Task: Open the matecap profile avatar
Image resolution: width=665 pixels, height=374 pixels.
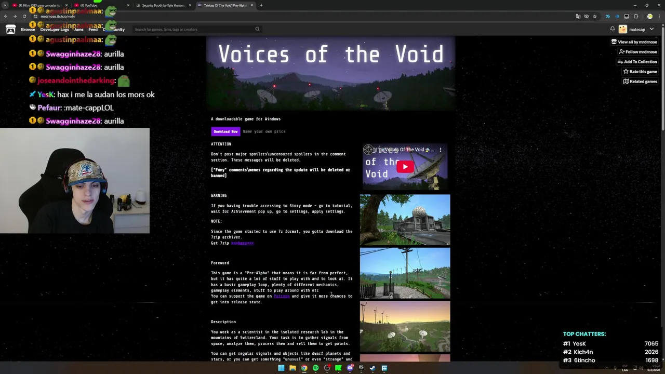Action: 622,30
